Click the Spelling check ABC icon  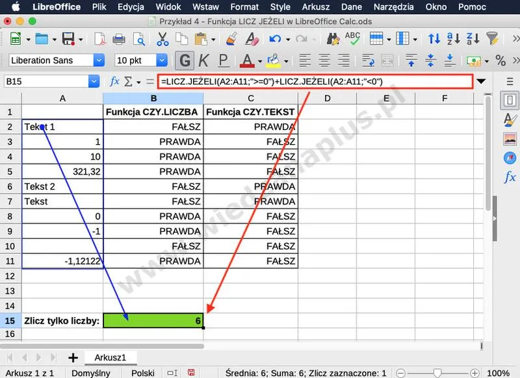pos(352,38)
